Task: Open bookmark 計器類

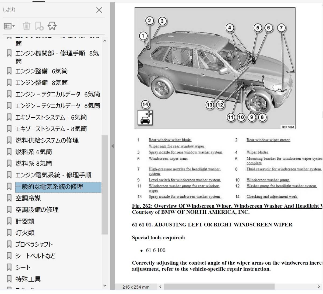Action: tap(25, 221)
